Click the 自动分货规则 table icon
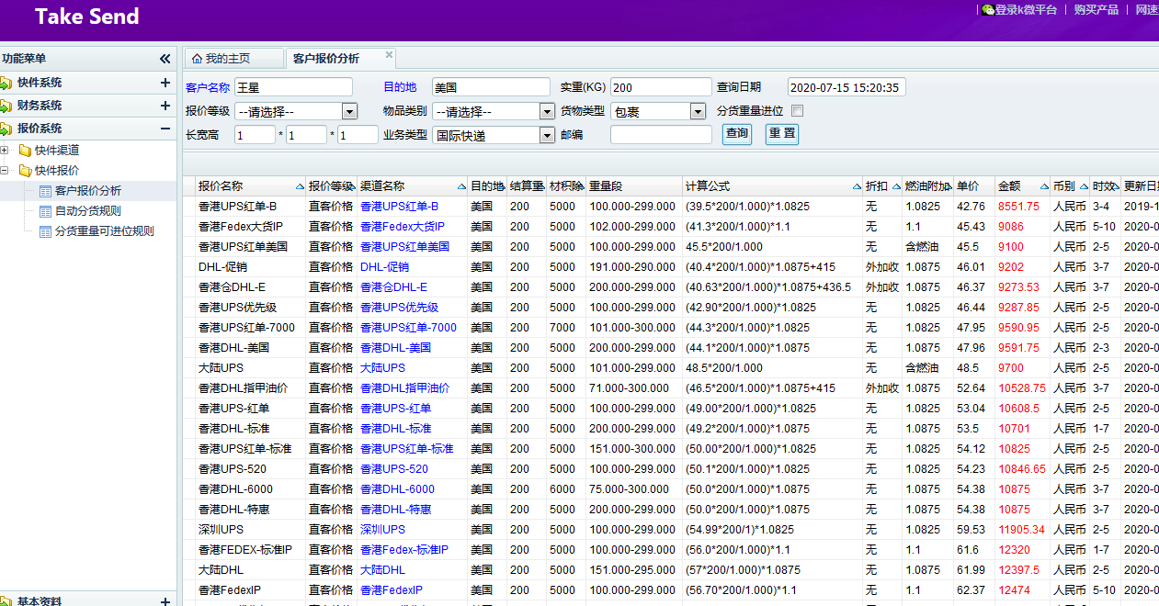The width and height of the screenshot is (1159, 606). (x=46, y=211)
